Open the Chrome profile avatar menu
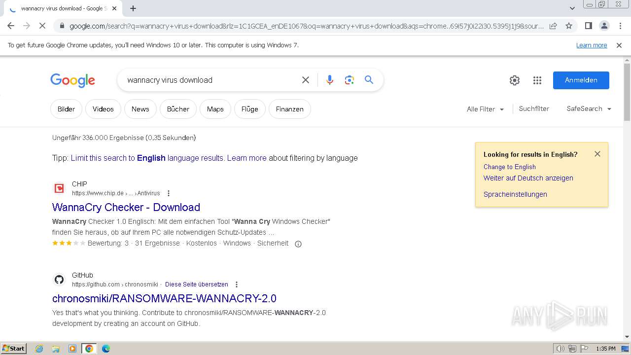Viewport: 631px width, 355px height. 604,26
